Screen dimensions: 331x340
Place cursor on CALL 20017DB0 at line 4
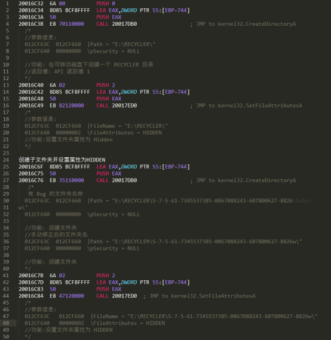[117, 24]
